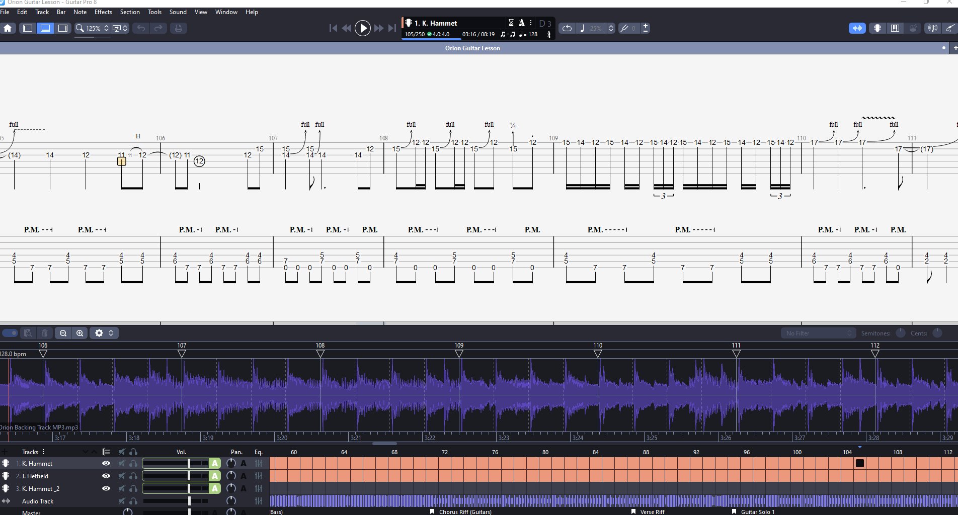The width and height of the screenshot is (958, 515).
Task: Click the undo arrow in the toolbar
Action: [141, 28]
